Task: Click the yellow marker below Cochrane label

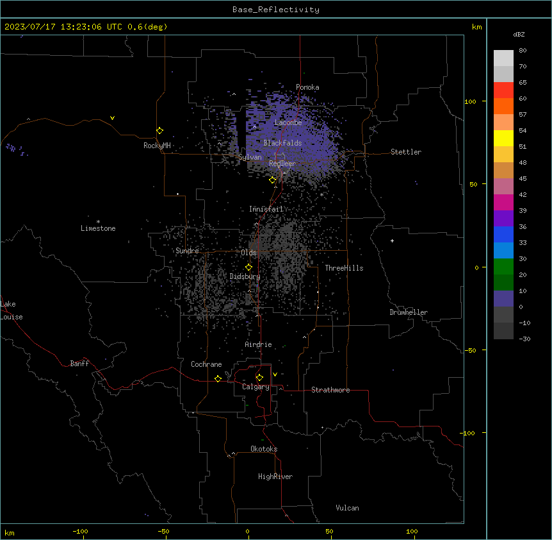Action: point(218,378)
